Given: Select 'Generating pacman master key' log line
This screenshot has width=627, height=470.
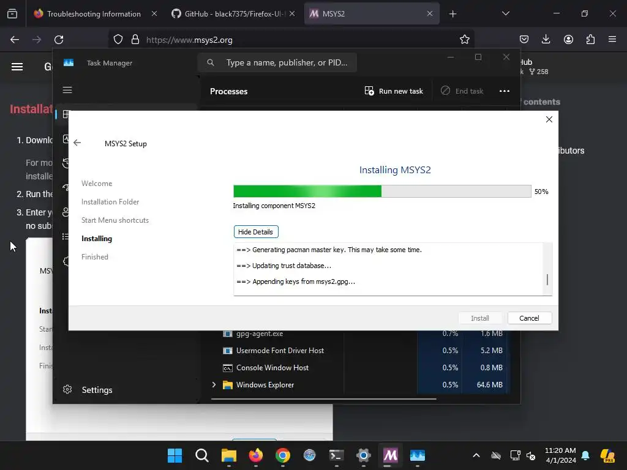Looking at the screenshot, I should tap(329, 250).
